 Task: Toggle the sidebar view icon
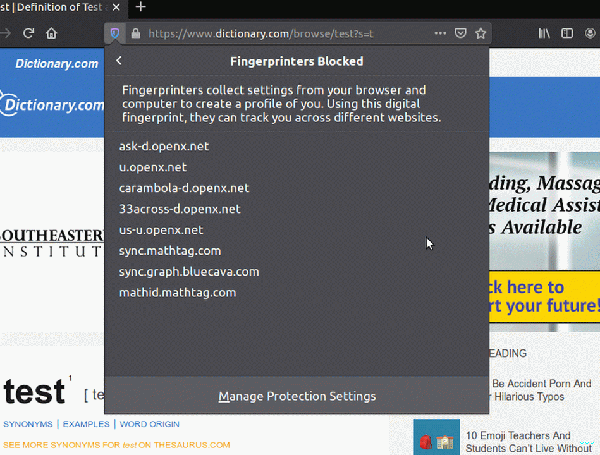coord(567,33)
